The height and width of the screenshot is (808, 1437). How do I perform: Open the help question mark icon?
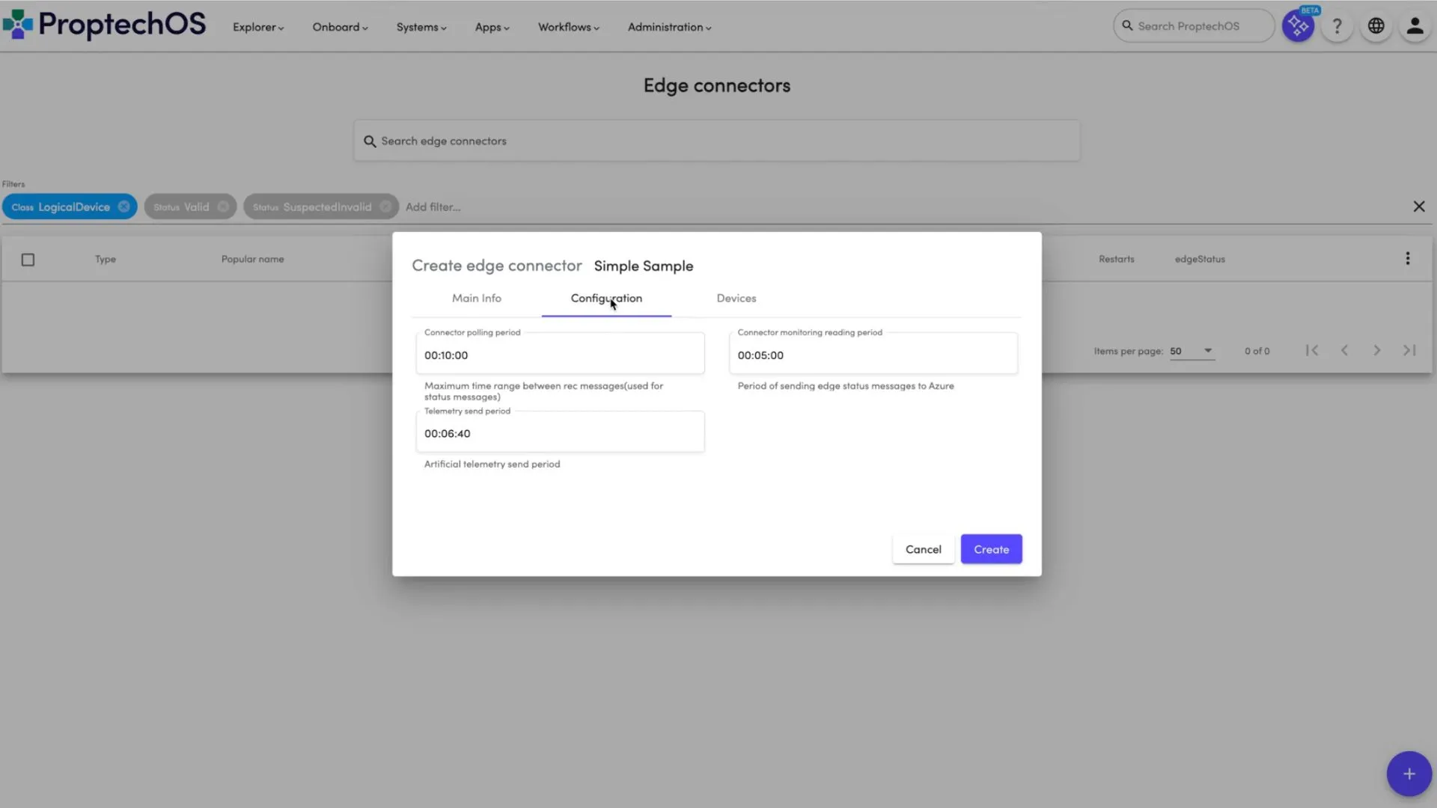(1337, 26)
